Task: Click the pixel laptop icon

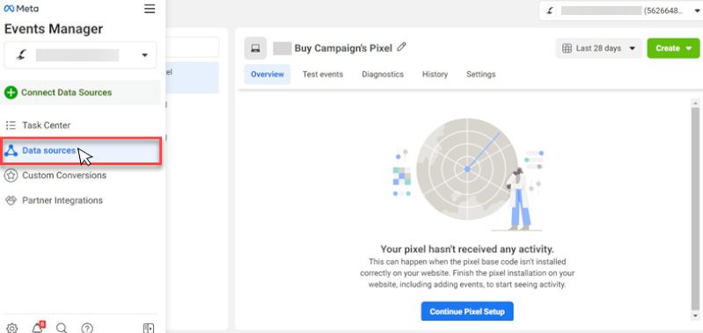Action: (x=255, y=48)
